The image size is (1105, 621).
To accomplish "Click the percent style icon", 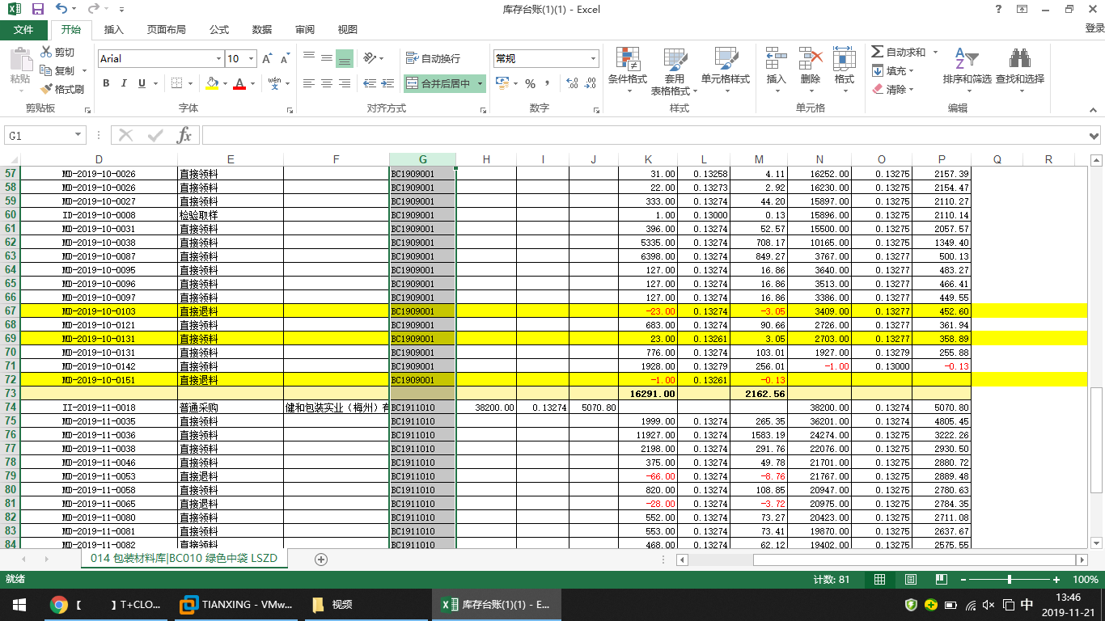I will coord(531,83).
